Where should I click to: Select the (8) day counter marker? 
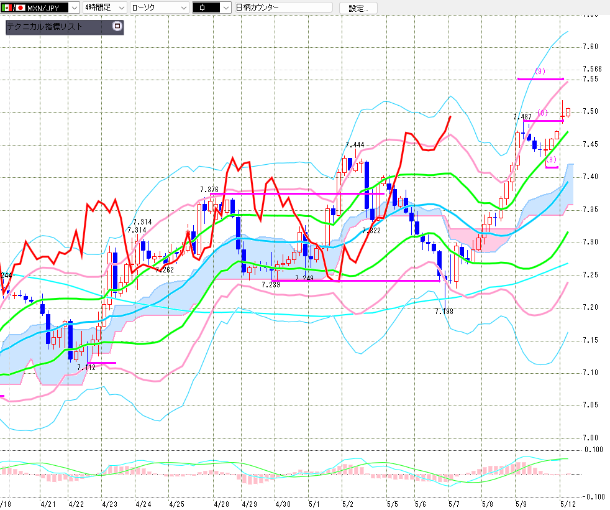(x=542, y=113)
